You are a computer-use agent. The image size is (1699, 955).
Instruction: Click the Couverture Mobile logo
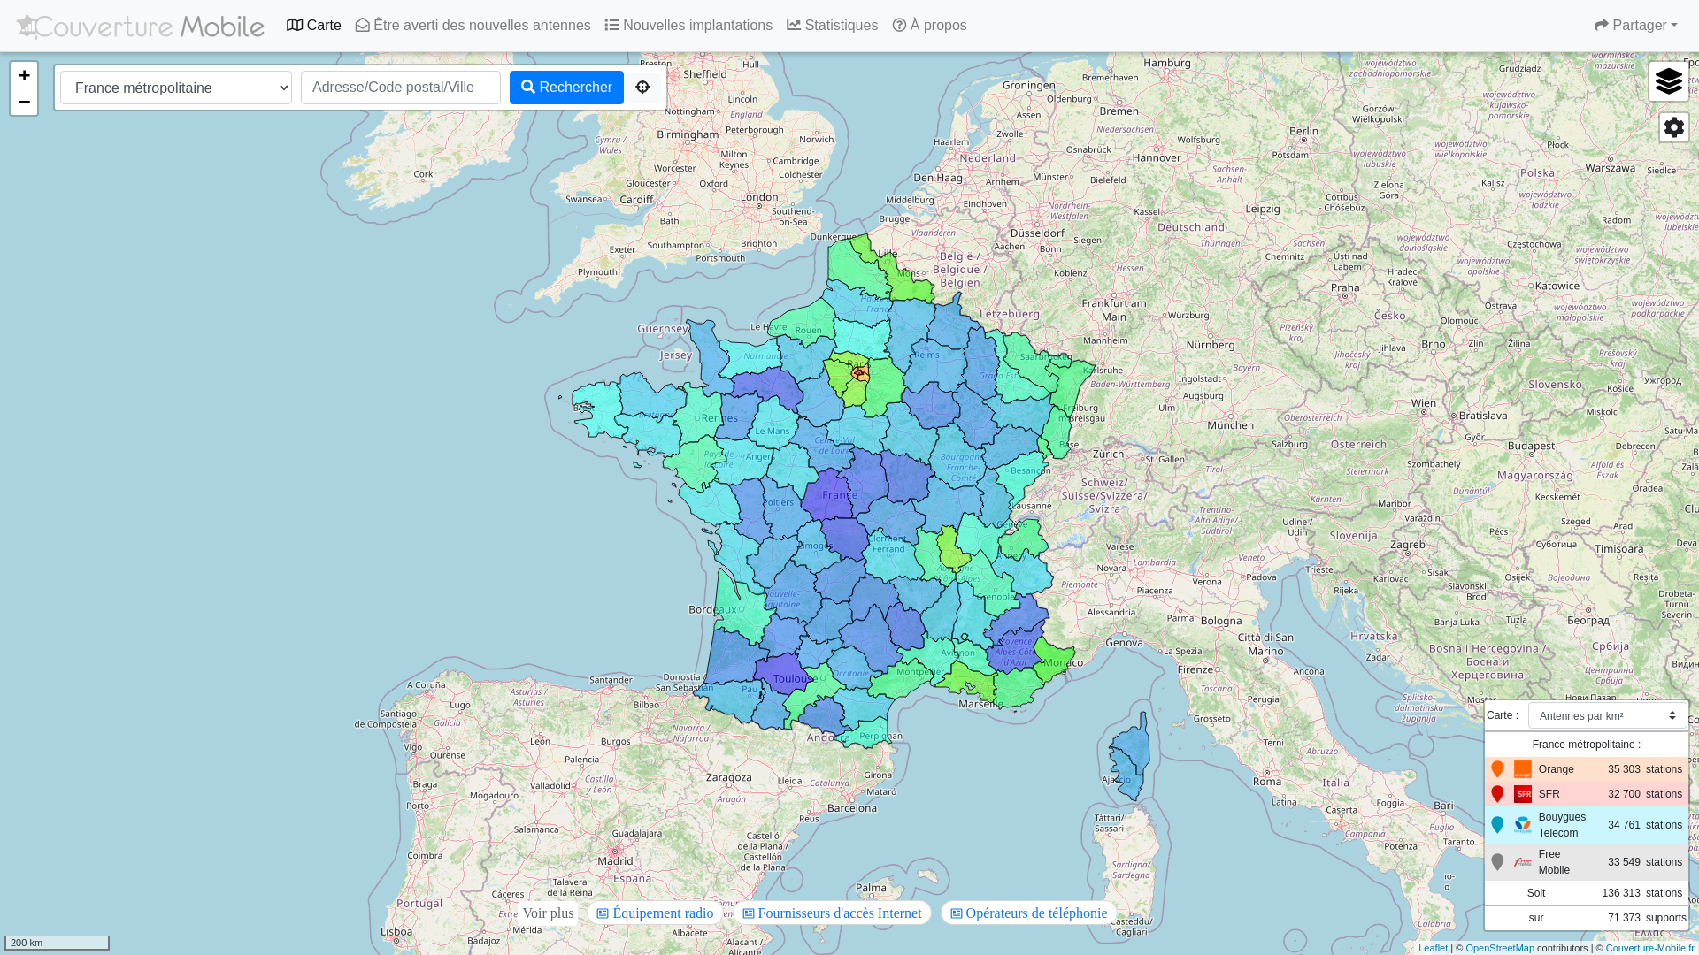pos(140,26)
